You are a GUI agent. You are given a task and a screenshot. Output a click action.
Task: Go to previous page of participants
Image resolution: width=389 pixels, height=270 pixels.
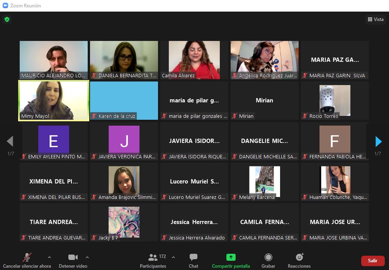pyautogui.click(x=10, y=142)
